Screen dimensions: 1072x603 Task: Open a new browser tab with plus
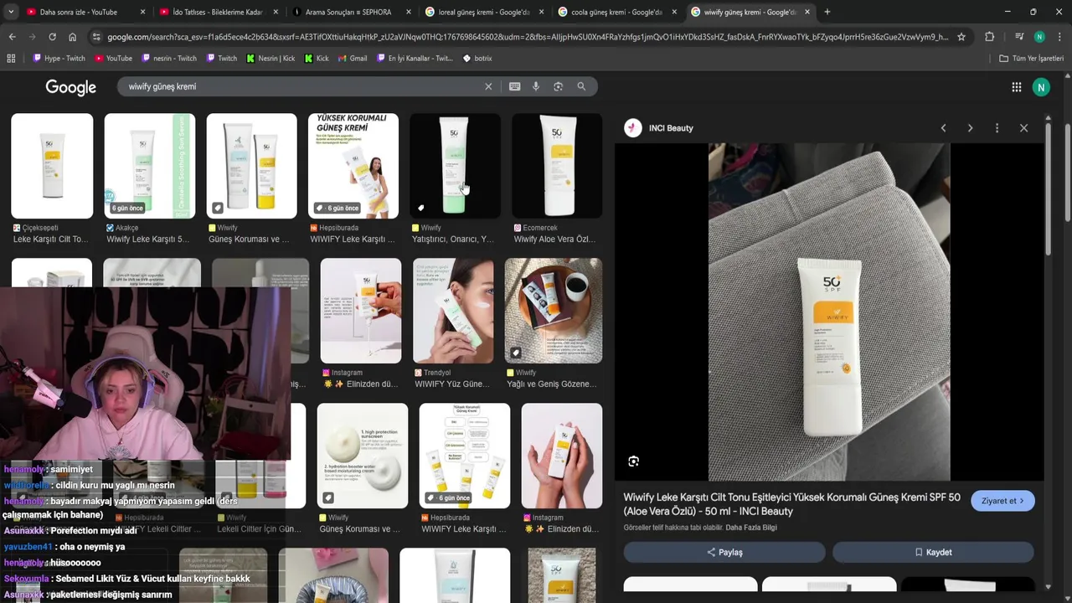click(827, 12)
